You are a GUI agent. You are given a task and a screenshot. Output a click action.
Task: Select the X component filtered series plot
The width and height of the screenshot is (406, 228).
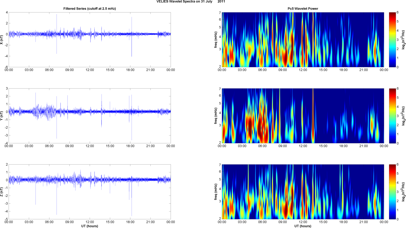(x=90, y=40)
